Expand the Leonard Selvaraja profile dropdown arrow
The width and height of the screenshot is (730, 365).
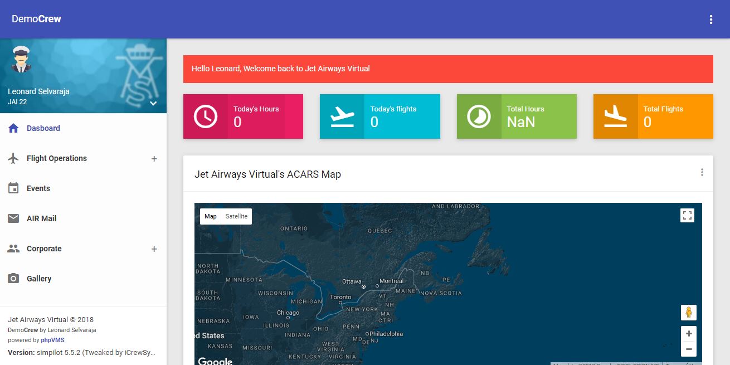pos(153,103)
